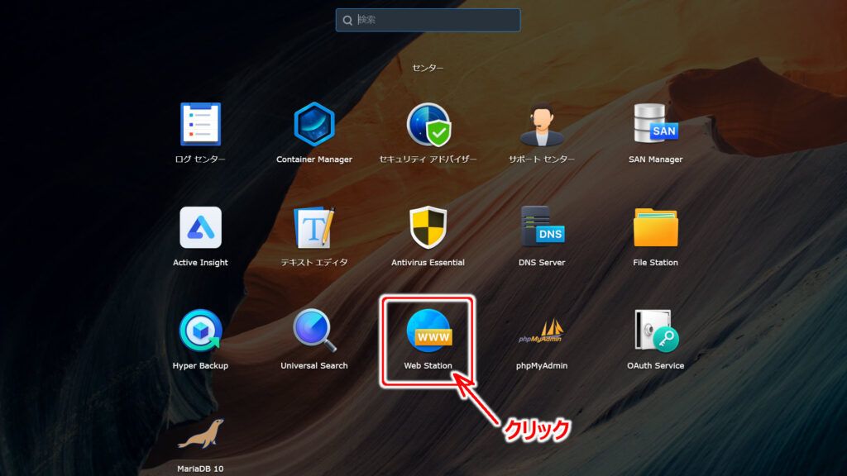847x476 pixels.
Task: Click the magnifier icon in the search box
Action: point(347,20)
